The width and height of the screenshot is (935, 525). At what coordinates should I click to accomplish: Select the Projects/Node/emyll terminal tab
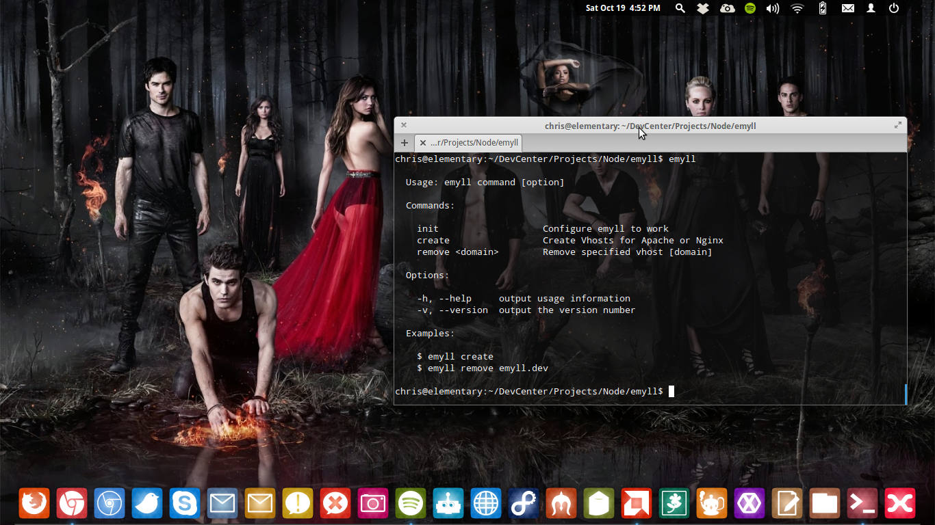(468, 143)
